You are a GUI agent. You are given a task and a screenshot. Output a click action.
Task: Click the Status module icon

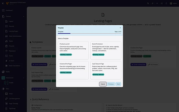(6, 41)
